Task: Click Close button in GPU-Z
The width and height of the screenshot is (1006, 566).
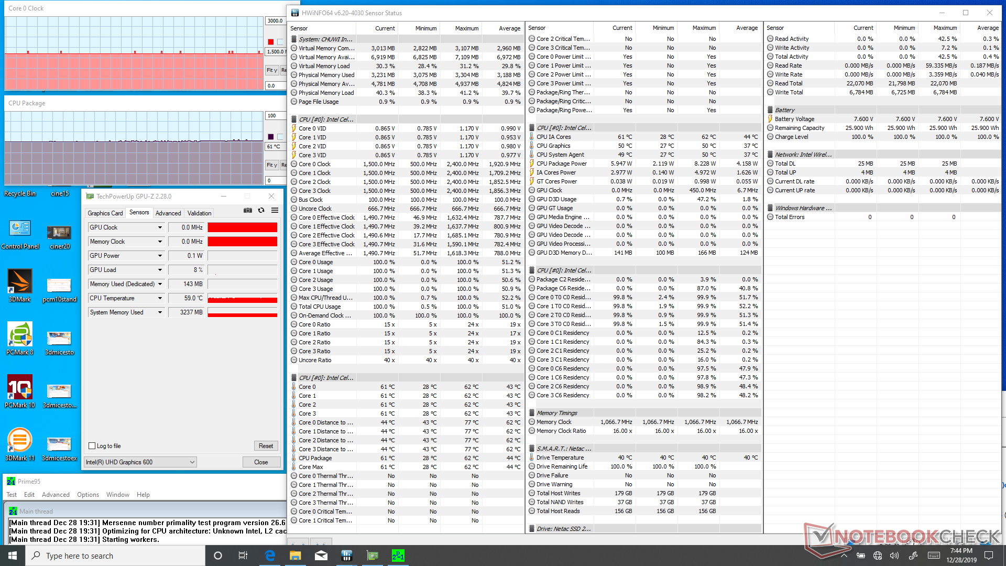Action: 261,462
